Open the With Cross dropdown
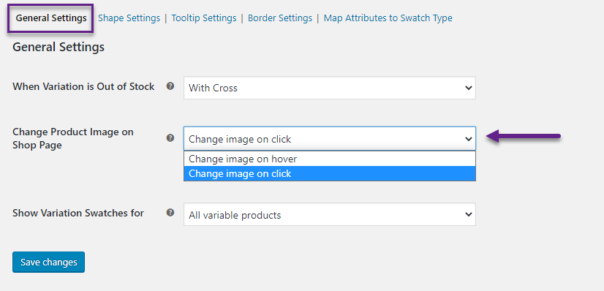 (330, 88)
